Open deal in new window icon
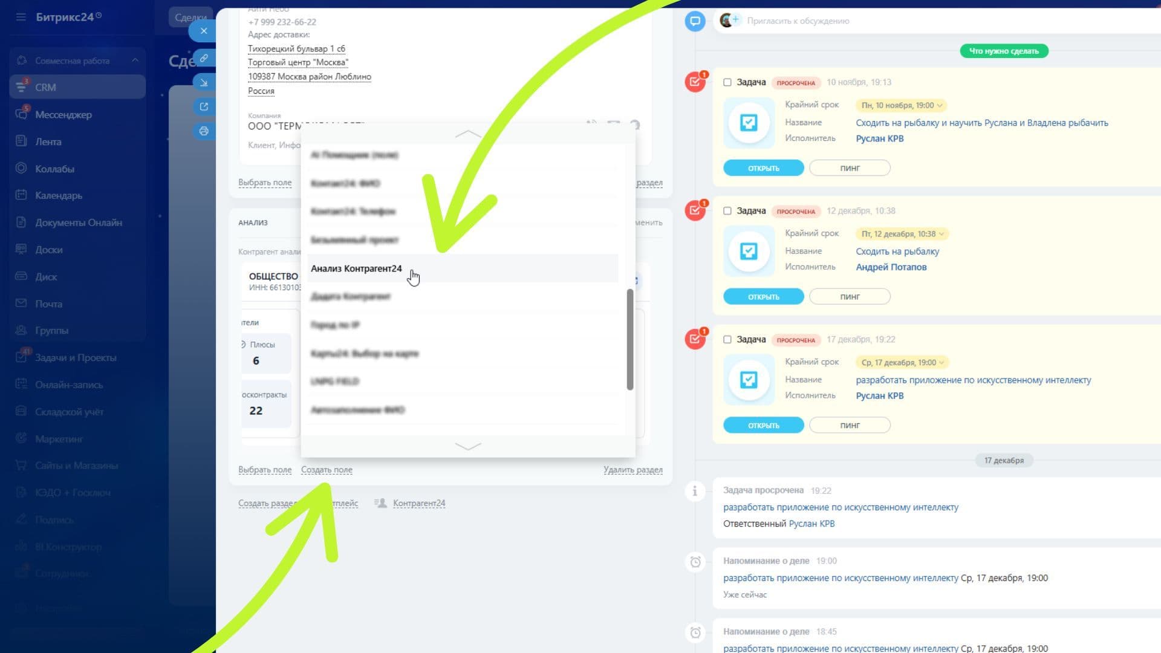Screen dimensions: 1161x653 pyautogui.click(x=204, y=107)
